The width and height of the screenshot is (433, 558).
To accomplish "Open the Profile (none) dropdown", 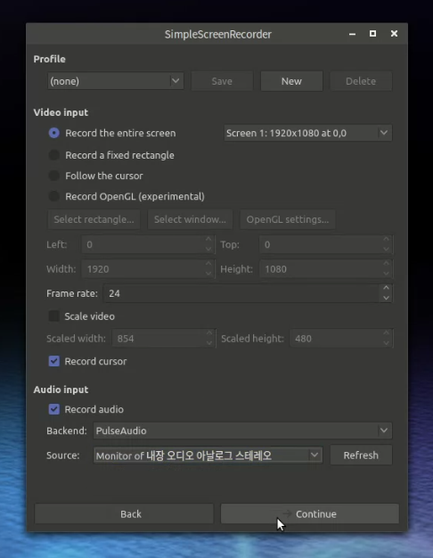I will (115, 81).
